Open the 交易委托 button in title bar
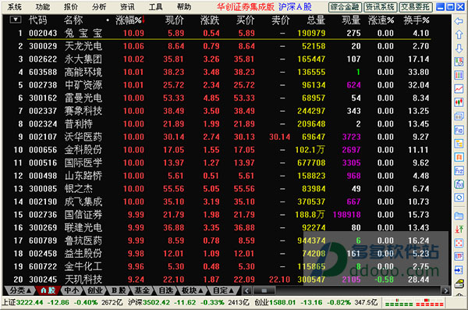The height and width of the screenshot is (310, 468). [x=416, y=7]
